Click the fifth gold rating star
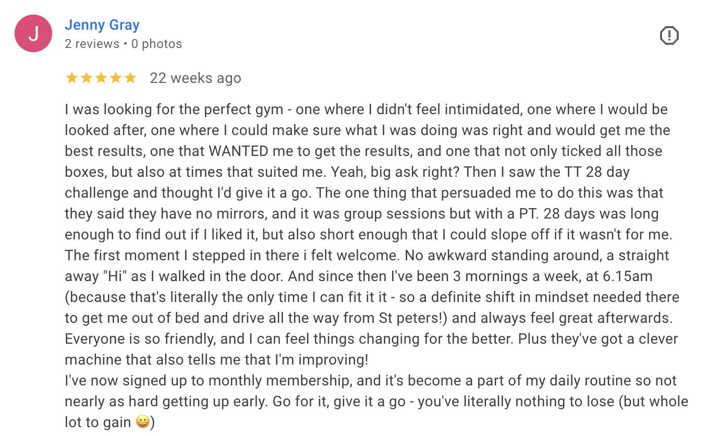Screen dimensions: 708x436 click(130, 78)
